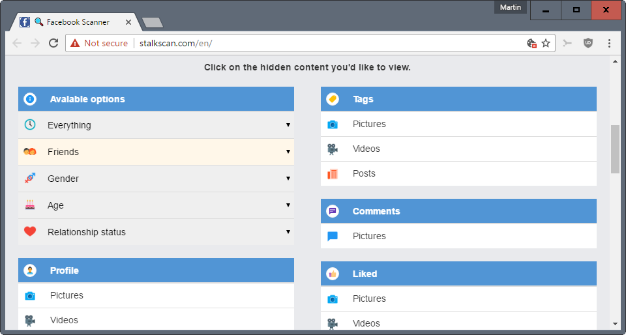Image resolution: width=626 pixels, height=335 pixels.
Task: Click the info icon in Avalable options header
Action: click(30, 99)
